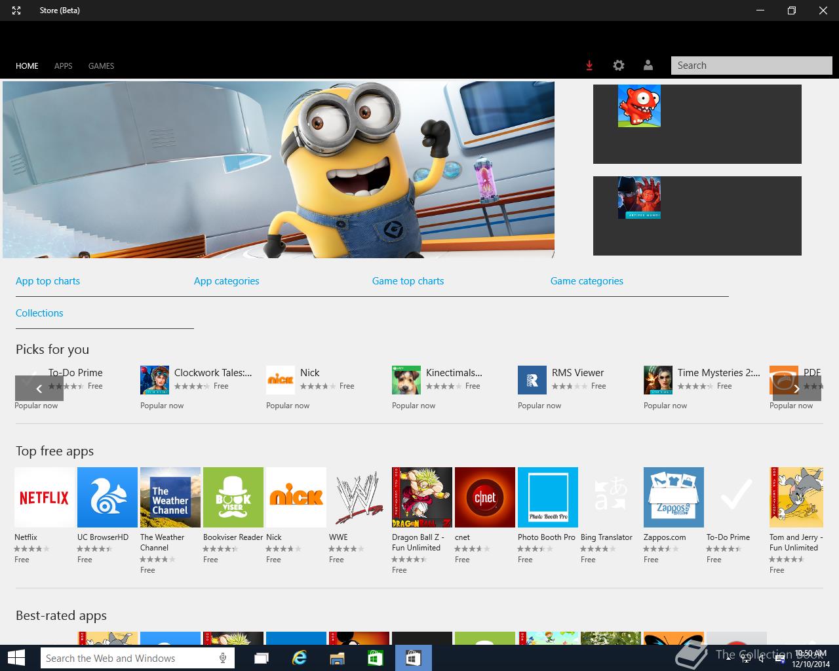Open the downloads arrow icon

pos(589,66)
